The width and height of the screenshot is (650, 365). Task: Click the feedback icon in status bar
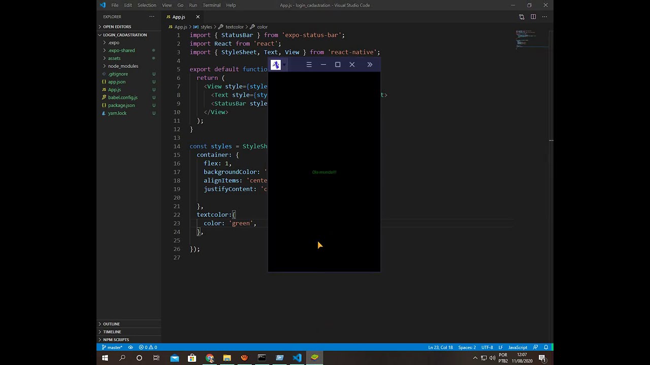coord(535,347)
